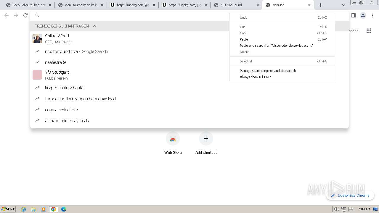Click the forward navigation arrow

pos(16,15)
